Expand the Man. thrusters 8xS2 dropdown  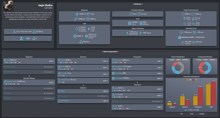(159, 107)
